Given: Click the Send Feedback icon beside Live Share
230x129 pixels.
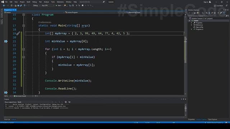Looking at the screenshot, I should (x=227, y=6).
